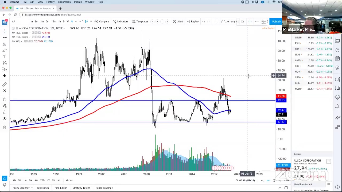
Task: Expand the MA (200, close) options
Action: [x=29, y=33]
